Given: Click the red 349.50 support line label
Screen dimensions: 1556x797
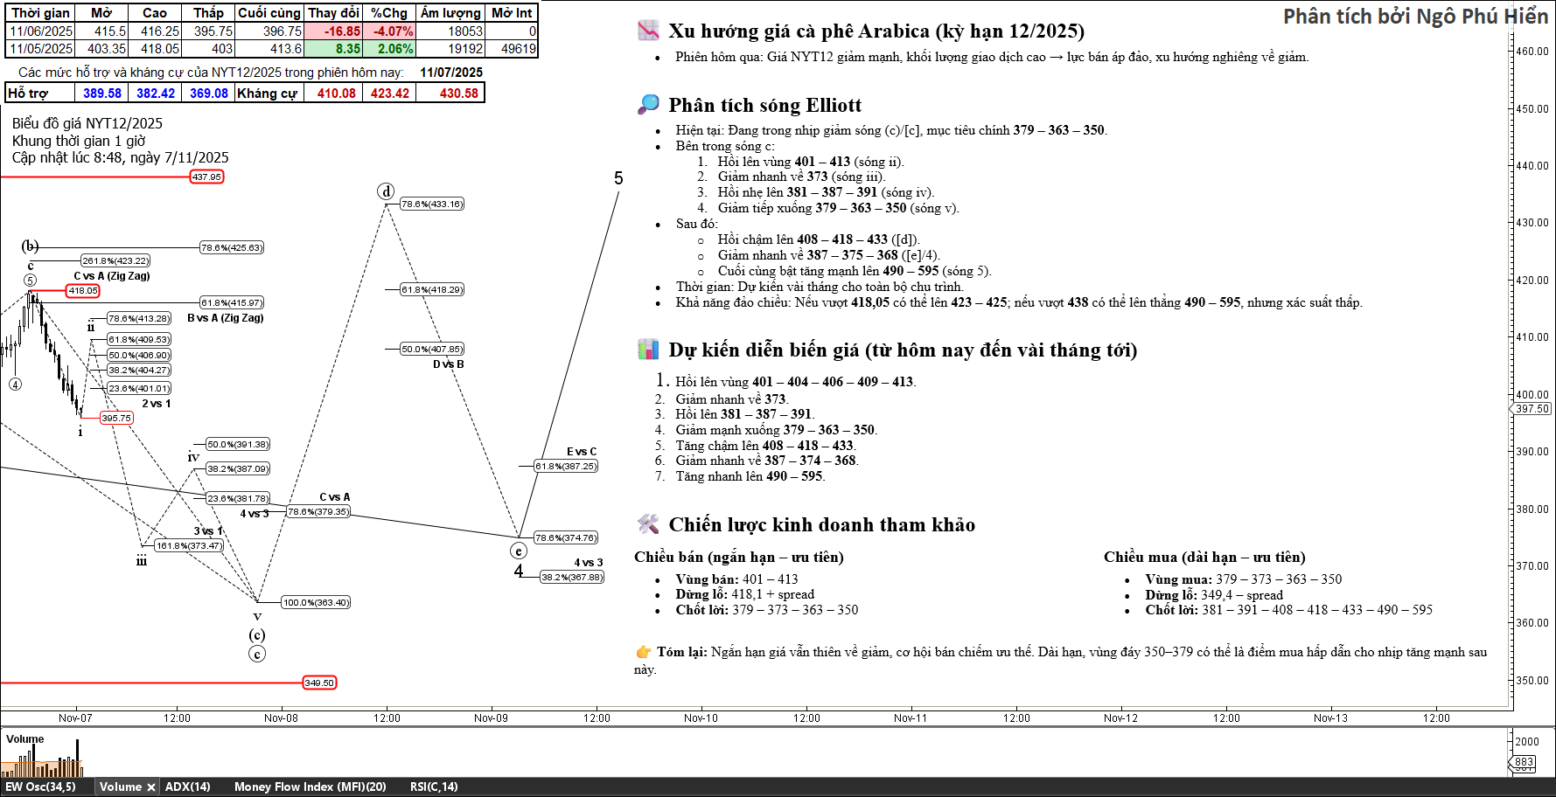Looking at the screenshot, I should [319, 683].
